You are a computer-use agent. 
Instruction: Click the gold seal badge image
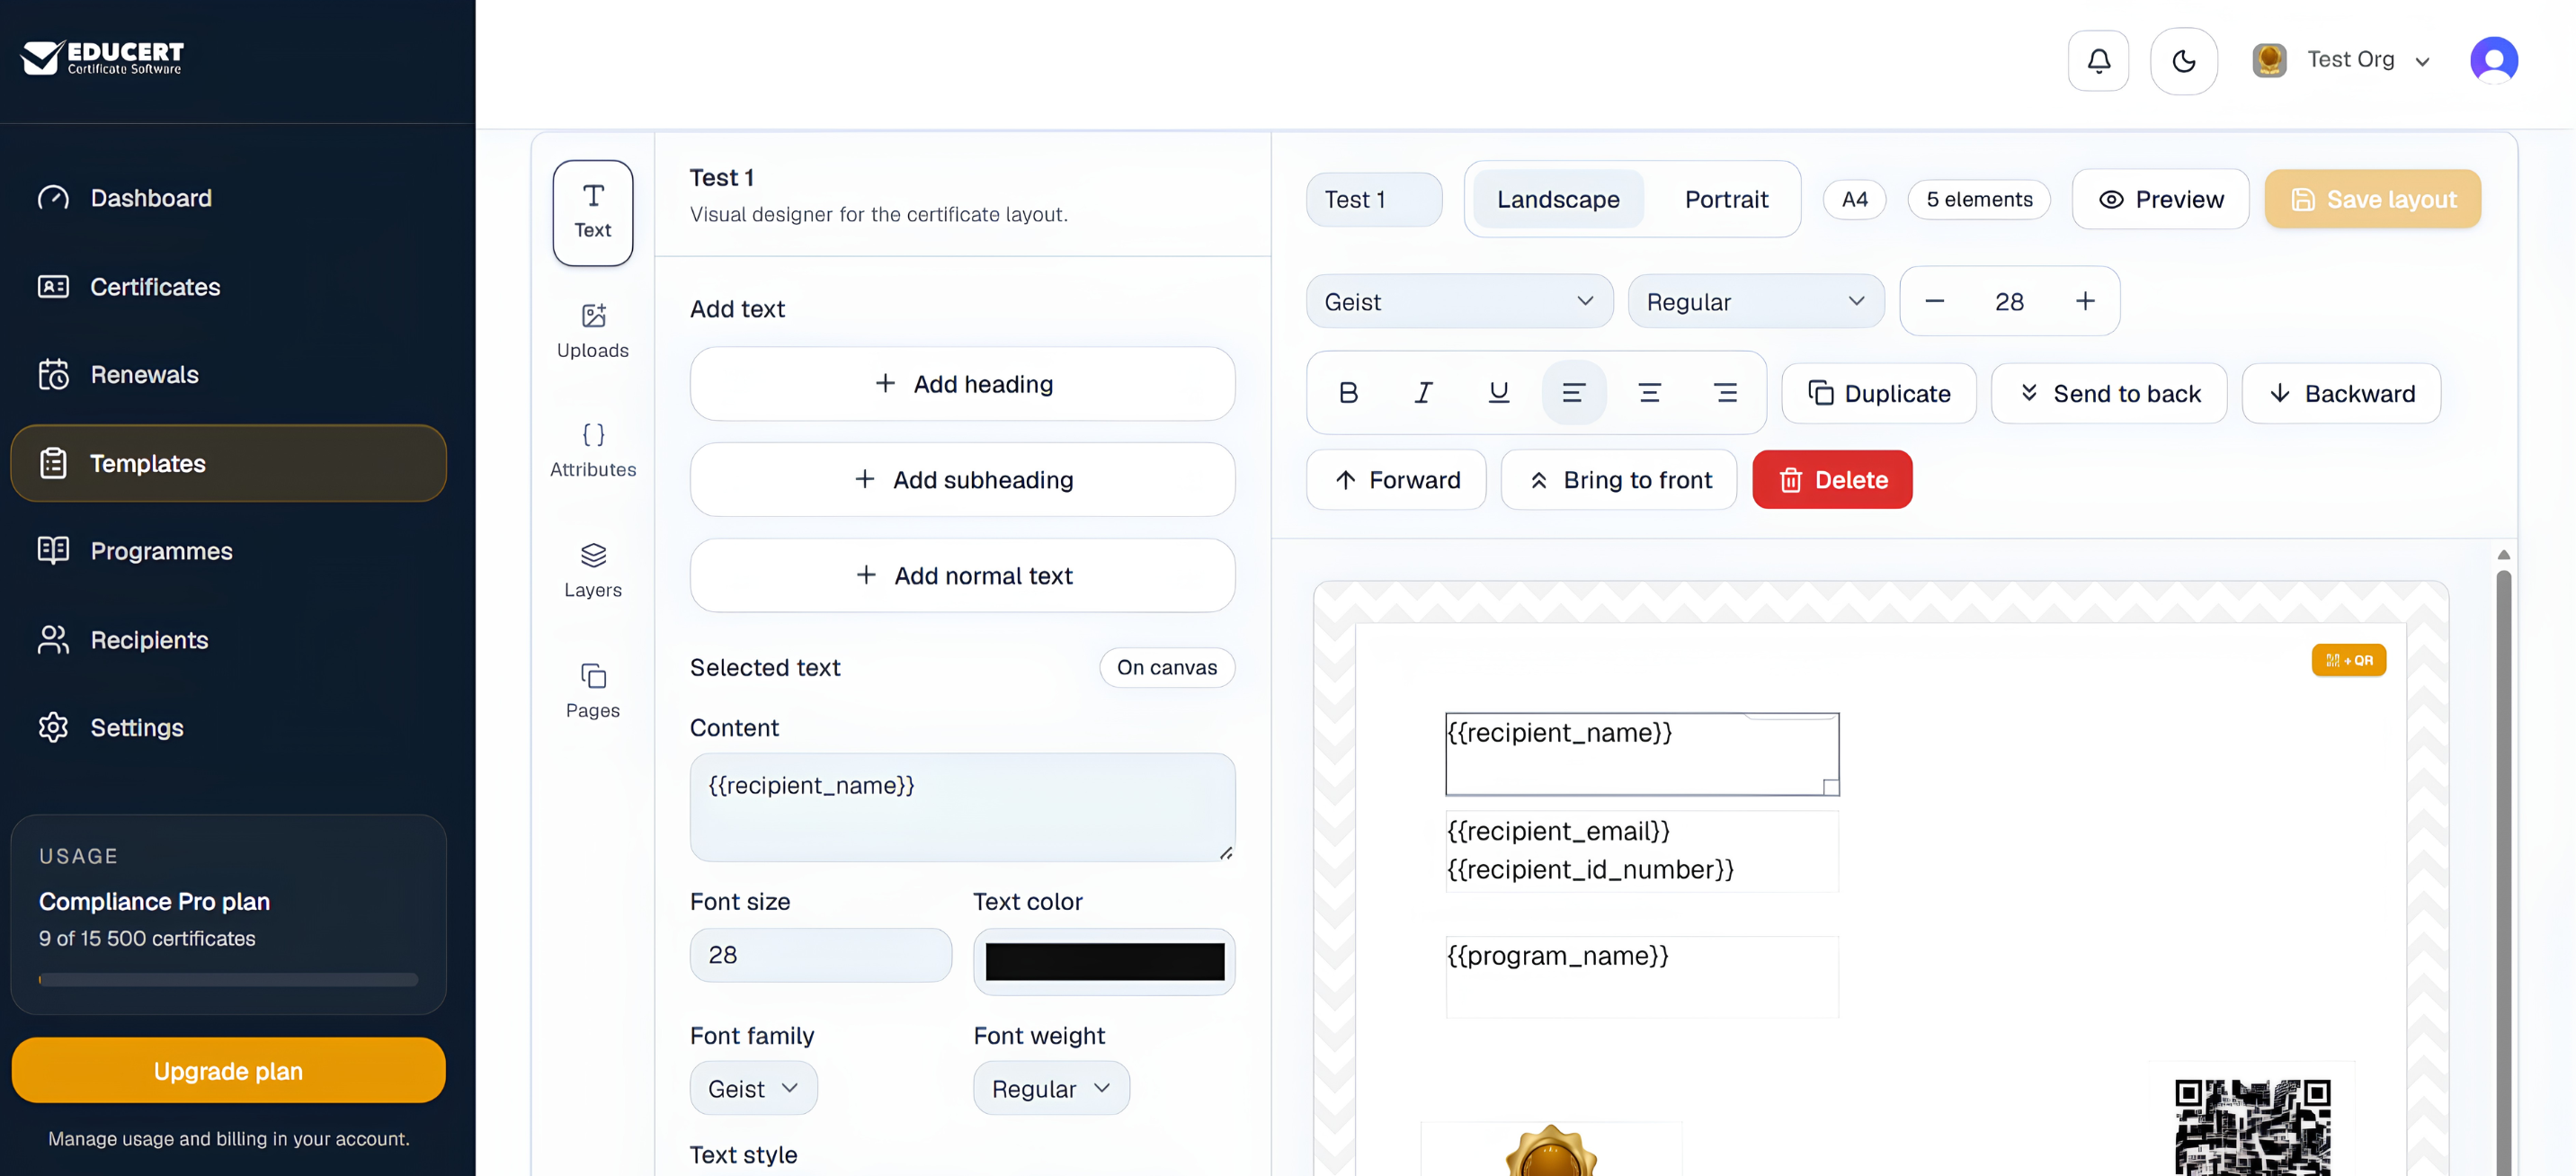(1551, 1152)
